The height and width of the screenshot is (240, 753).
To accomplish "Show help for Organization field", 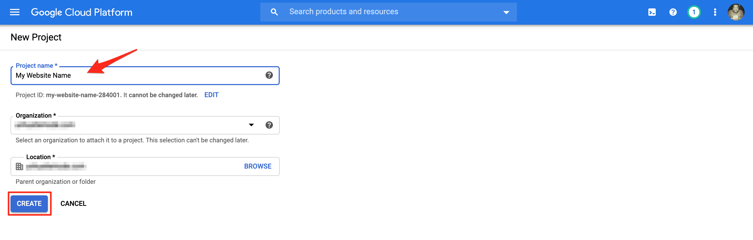I will pos(269,125).
